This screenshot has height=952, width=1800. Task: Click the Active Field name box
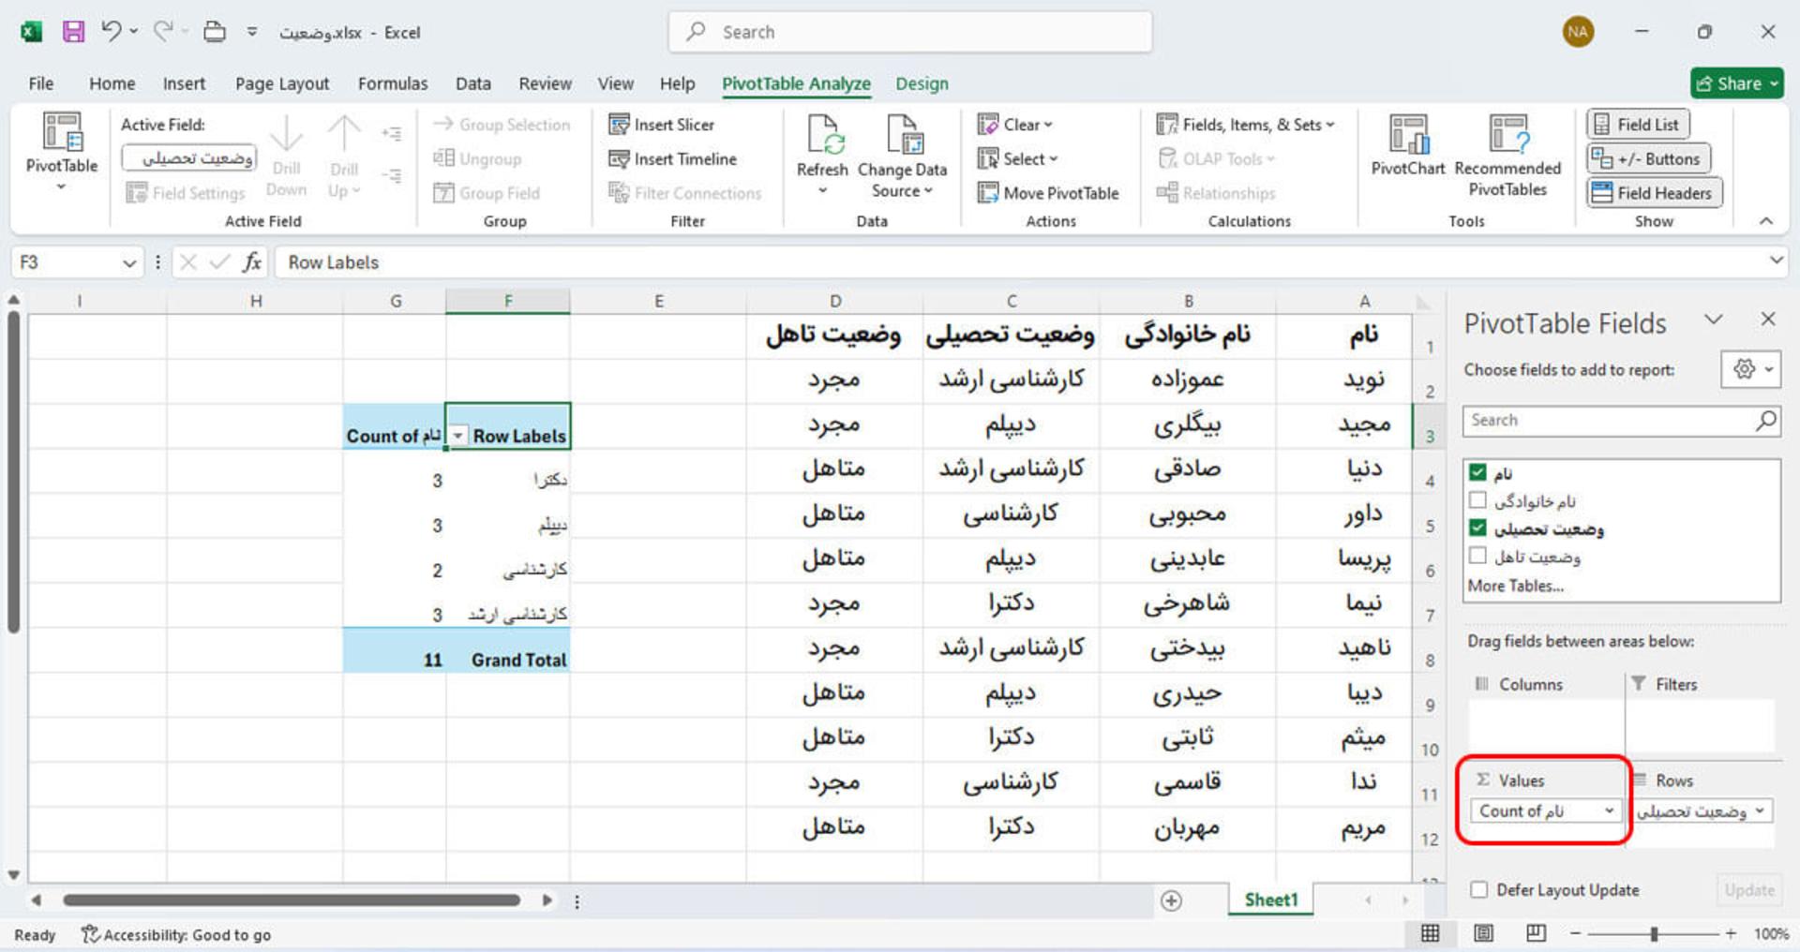189,158
